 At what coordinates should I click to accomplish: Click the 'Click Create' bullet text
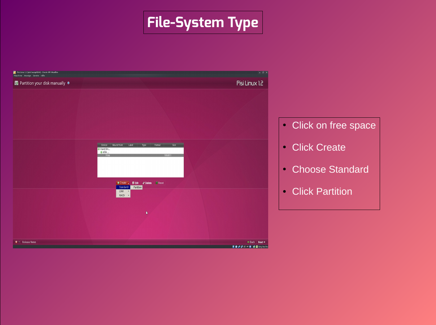tap(319, 147)
